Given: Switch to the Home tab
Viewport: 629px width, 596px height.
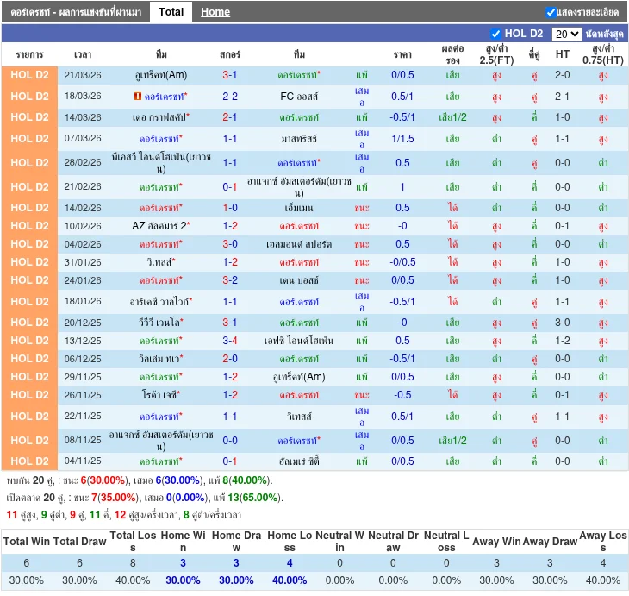Looking at the screenshot, I should pos(215,12).
